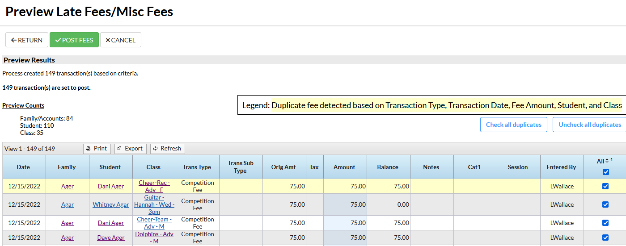Screen dimensions: 626x246
Task: Uncheck the Whitney Agar row checkbox
Action: point(605,204)
